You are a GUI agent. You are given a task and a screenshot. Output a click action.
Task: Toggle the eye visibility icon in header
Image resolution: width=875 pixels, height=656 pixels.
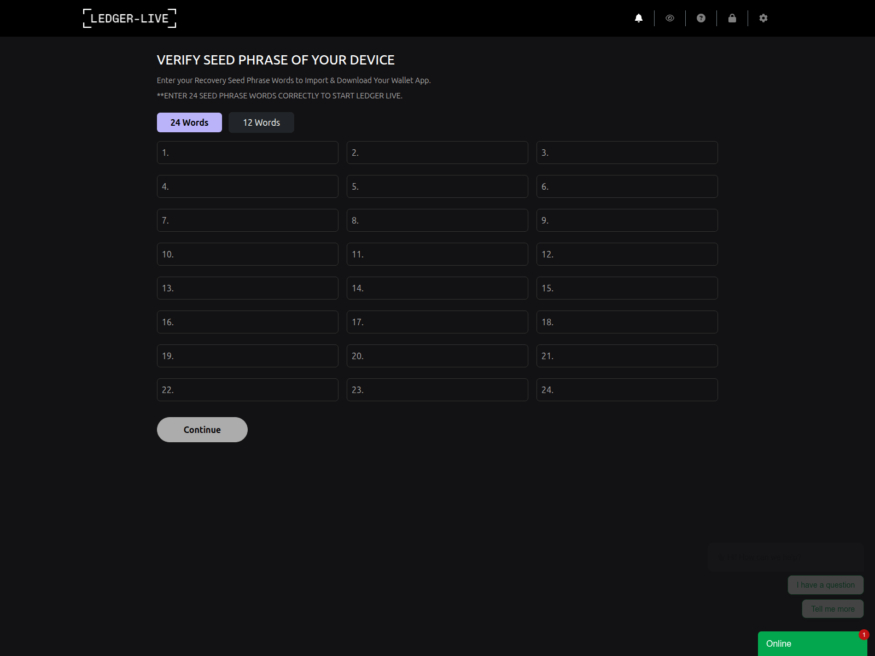tap(670, 18)
